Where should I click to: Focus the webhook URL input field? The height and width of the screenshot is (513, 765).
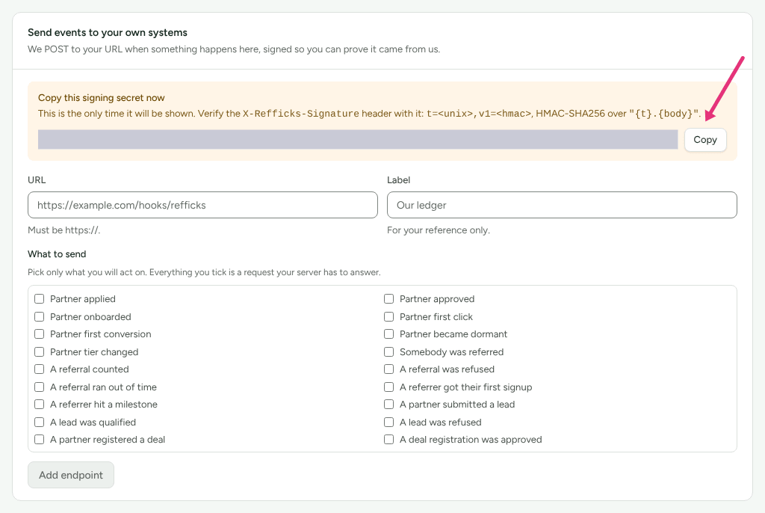coord(202,205)
